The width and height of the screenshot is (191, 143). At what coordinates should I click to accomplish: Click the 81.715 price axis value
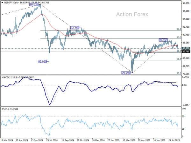coord(186,66)
